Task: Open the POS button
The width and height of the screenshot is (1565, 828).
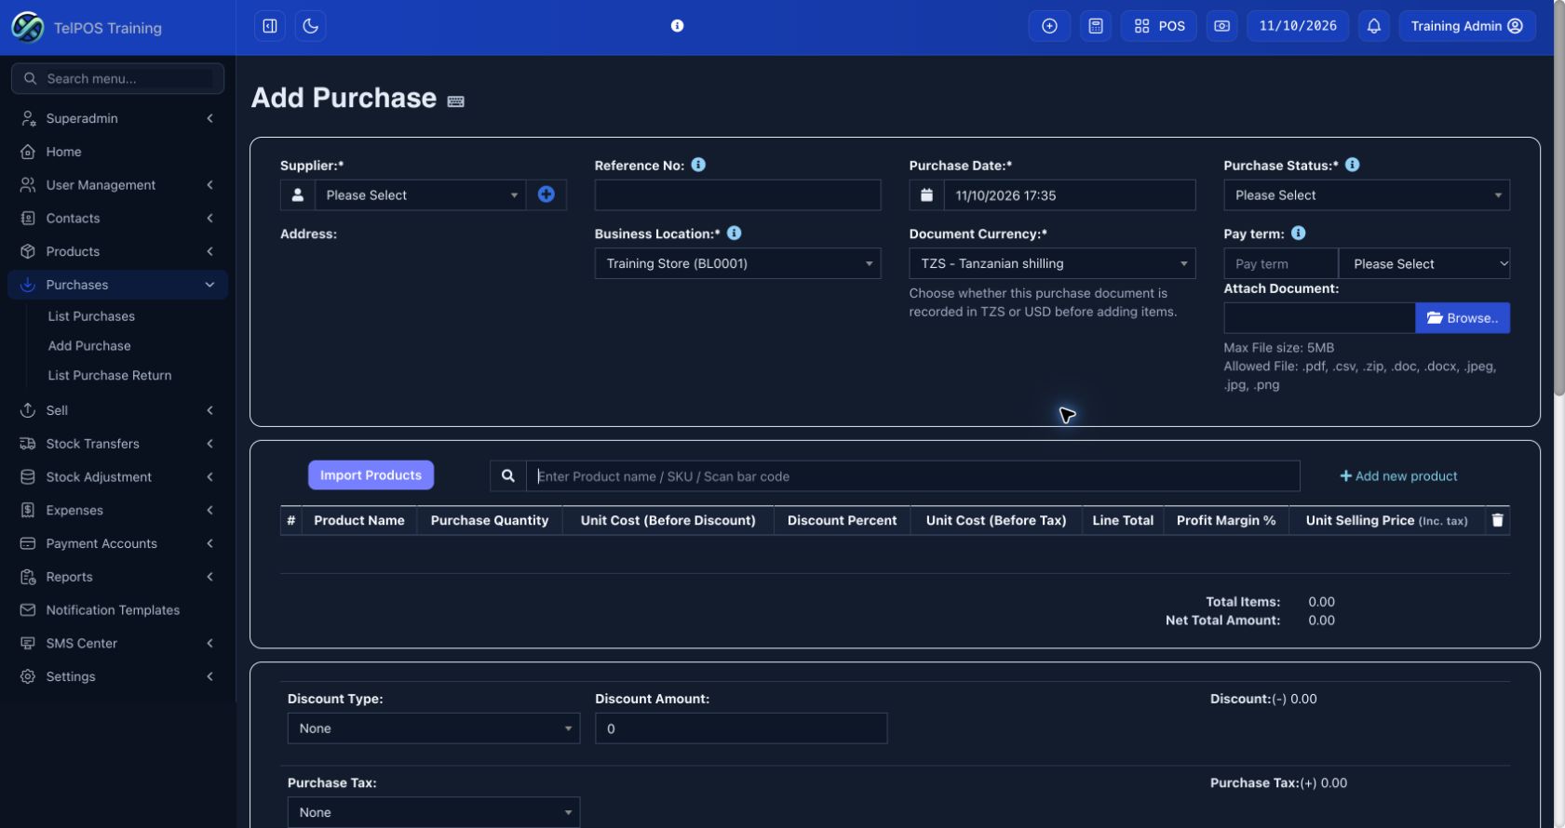Action: click(x=1159, y=26)
